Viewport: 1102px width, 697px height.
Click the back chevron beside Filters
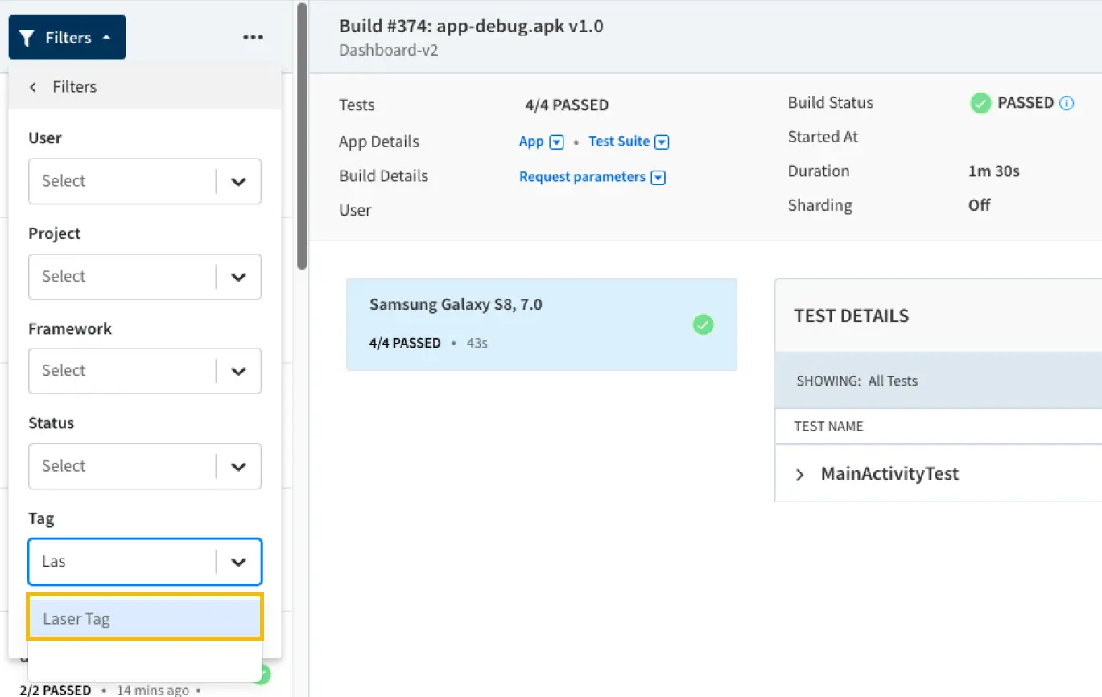pos(33,87)
